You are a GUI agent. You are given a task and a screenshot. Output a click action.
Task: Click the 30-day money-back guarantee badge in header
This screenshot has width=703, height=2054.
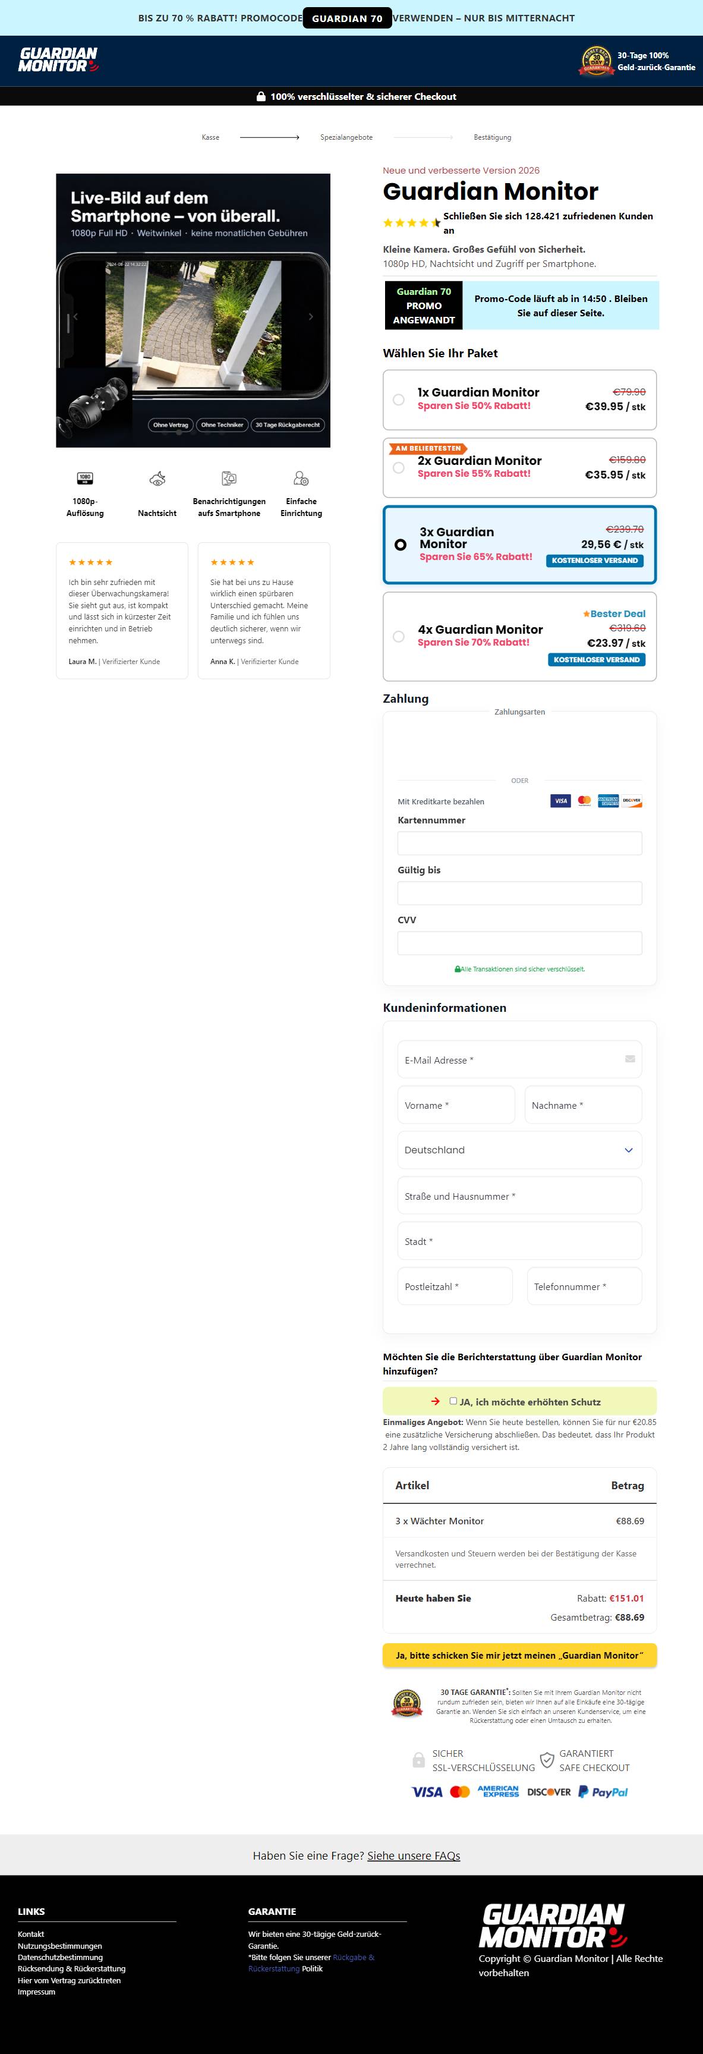coord(596,61)
